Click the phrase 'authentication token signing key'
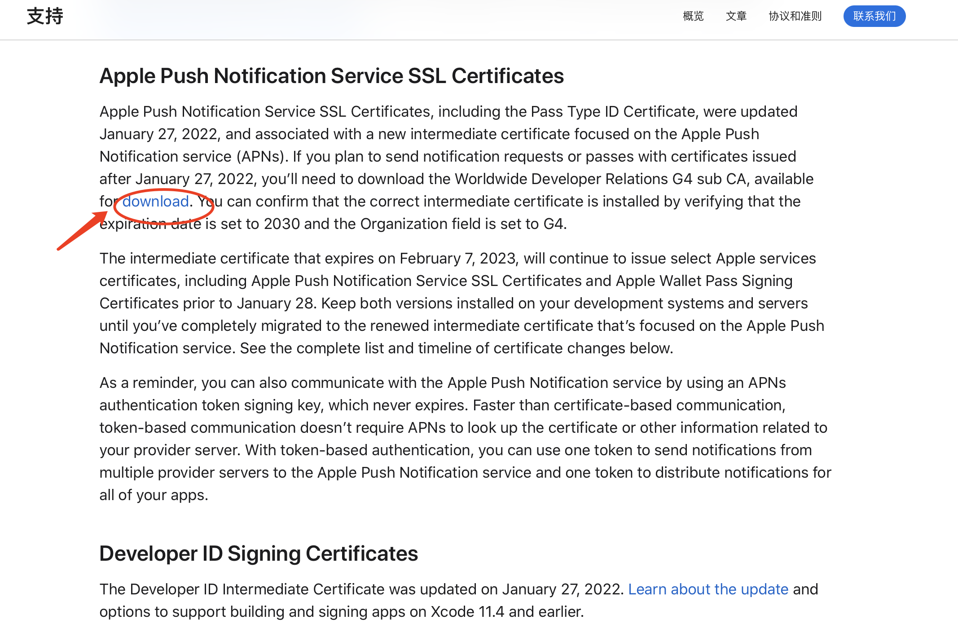 (x=211, y=405)
